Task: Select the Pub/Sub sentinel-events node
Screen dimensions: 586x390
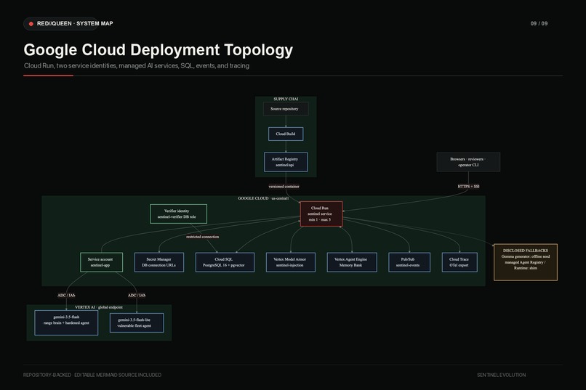Action: (x=409, y=262)
